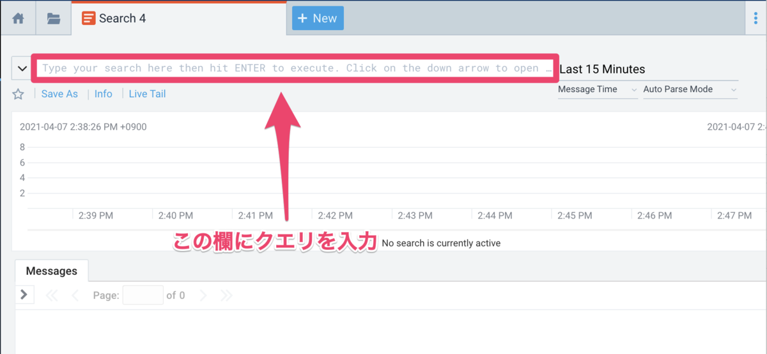Open the Library folder icon
This screenshot has height=354, width=767.
(54, 19)
